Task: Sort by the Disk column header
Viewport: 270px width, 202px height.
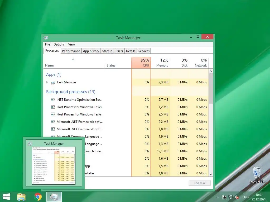Action: pos(180,63)
